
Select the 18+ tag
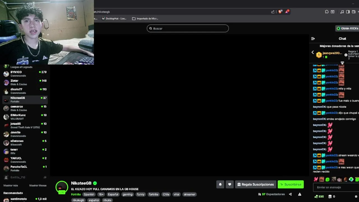click(x=101, y=194)
